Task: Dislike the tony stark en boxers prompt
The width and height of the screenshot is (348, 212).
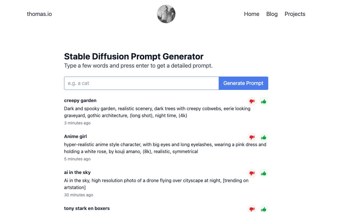Action: tap(252, 209)
